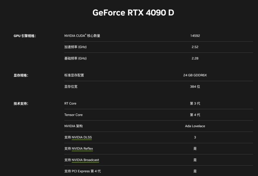
Task: Select the 384 位 value
Action: coord(195,87)
